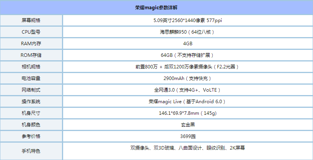Click the 4GB RAM value
313x160 pixels.
(187, 43)
